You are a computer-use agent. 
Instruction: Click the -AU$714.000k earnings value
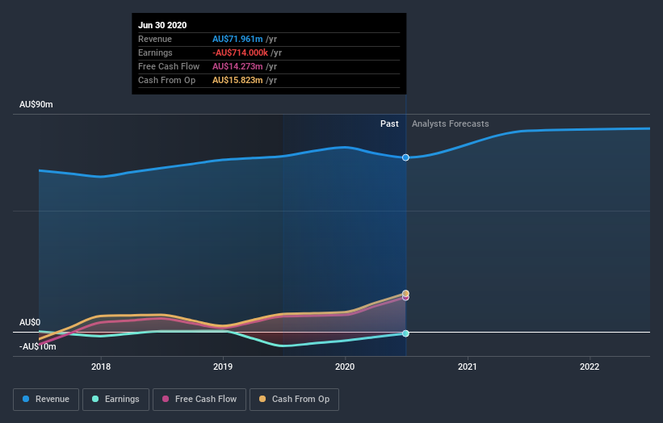(x=240, y=52)
